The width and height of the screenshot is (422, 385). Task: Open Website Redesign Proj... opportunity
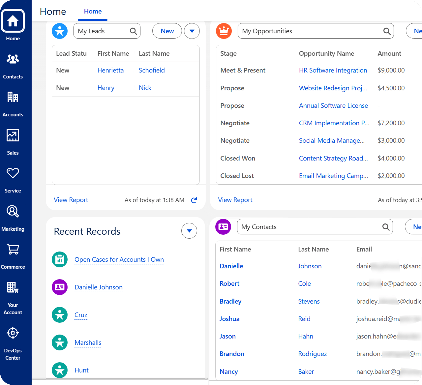pyautogui.click(x=333, y=88)
